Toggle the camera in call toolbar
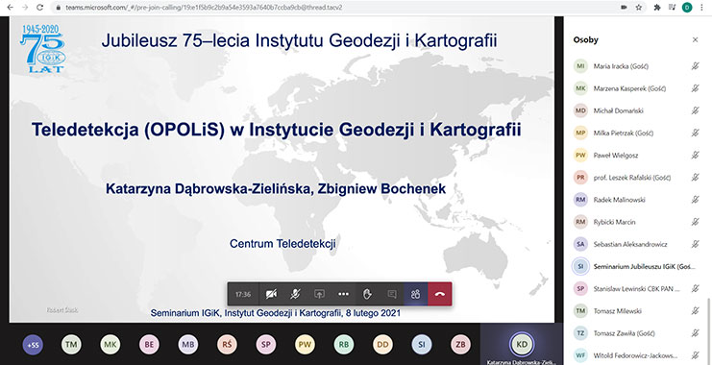The height and width of the screenshot is (365, 712). [271, 294]
